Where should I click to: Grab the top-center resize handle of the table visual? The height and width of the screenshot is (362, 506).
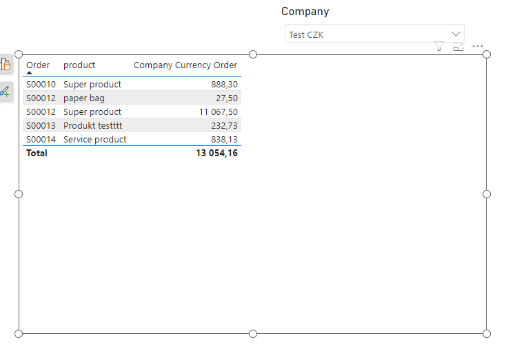253,54
